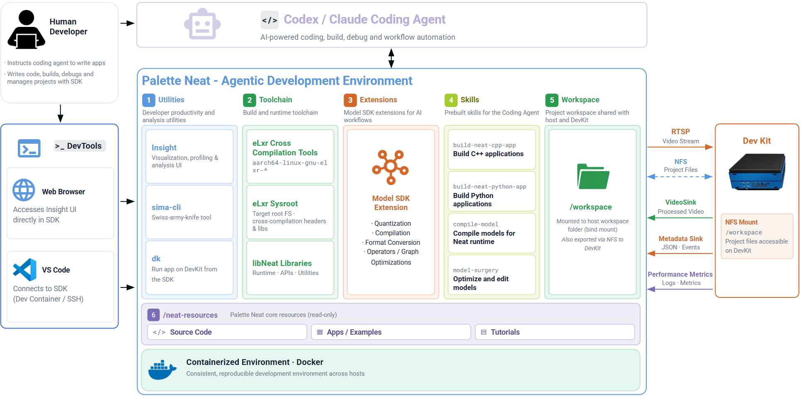Viewport: 801px width, 396px height.
Task: Click the build-neat-cpp-app skill card
Action: (492, 150)
